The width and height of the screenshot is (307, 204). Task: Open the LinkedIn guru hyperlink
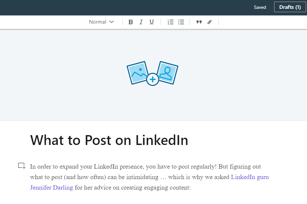(250, 177)
